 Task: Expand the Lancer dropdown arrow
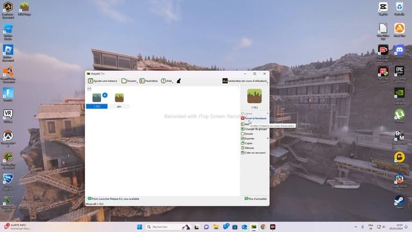(x=268, y=113)
